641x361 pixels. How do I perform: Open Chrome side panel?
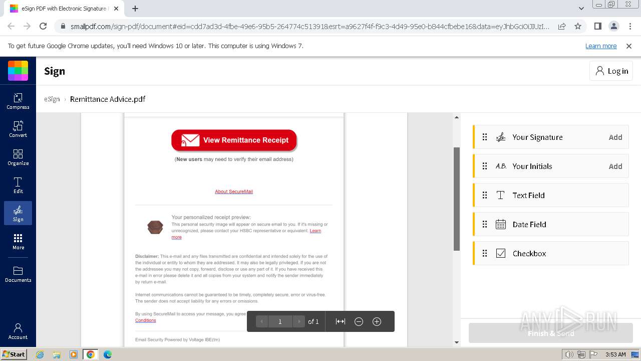click(x=598, y=27)
